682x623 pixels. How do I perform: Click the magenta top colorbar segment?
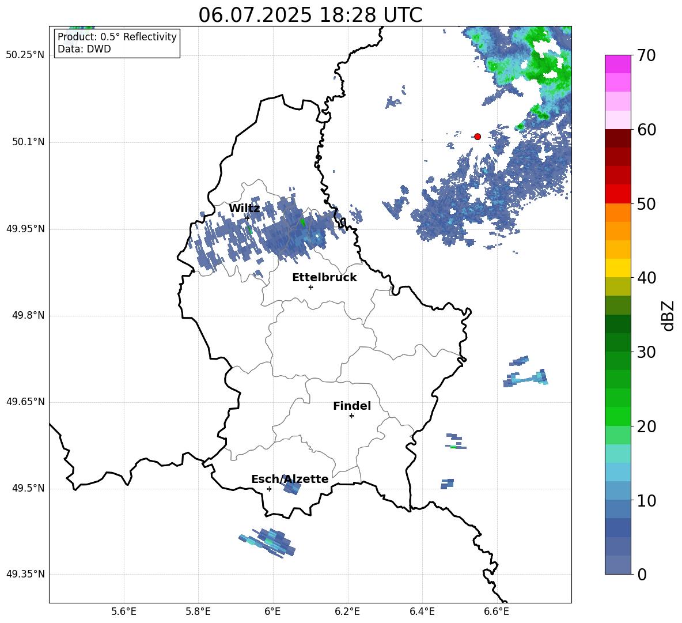[x=618, y=64]
